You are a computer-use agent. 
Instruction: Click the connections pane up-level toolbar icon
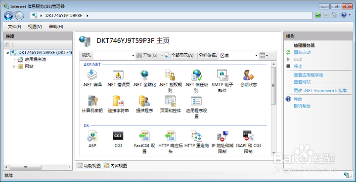[x=7, y=44]
